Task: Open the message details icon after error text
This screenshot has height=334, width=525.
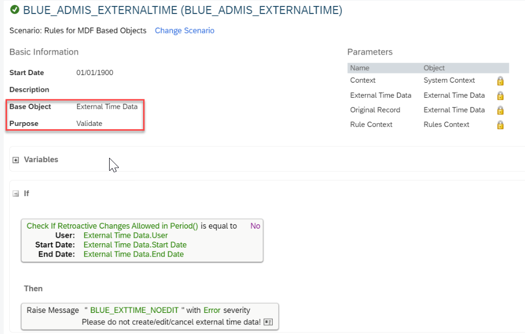Action: click(x=268, y=322)
